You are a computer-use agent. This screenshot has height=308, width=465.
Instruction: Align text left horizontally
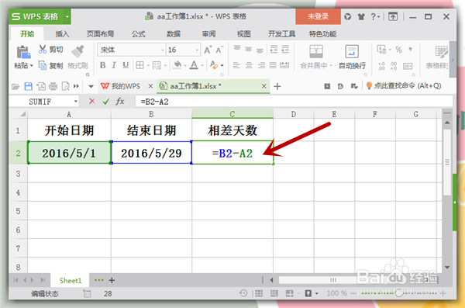pos(236,65)
